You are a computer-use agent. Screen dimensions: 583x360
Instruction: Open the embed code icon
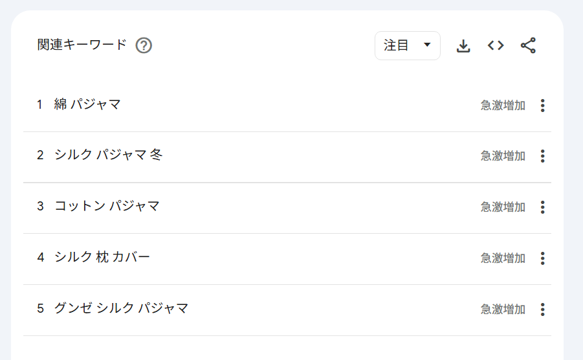pos(496,45)
